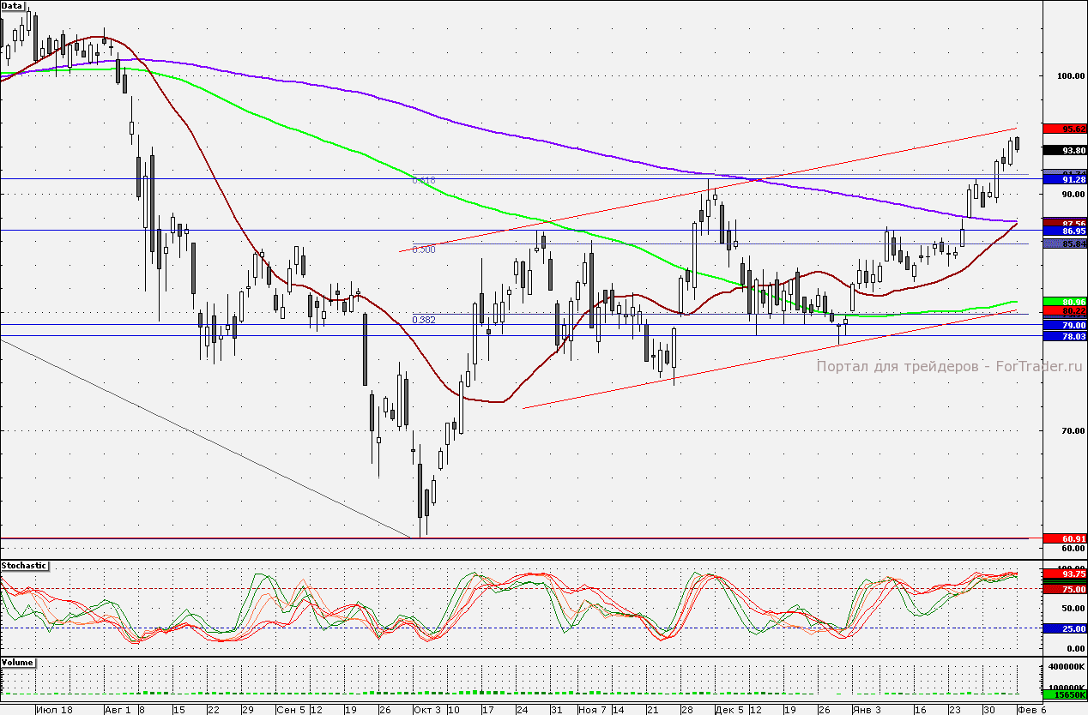
Task: Click the Ноя 7 date label
Action: (592, 710)
